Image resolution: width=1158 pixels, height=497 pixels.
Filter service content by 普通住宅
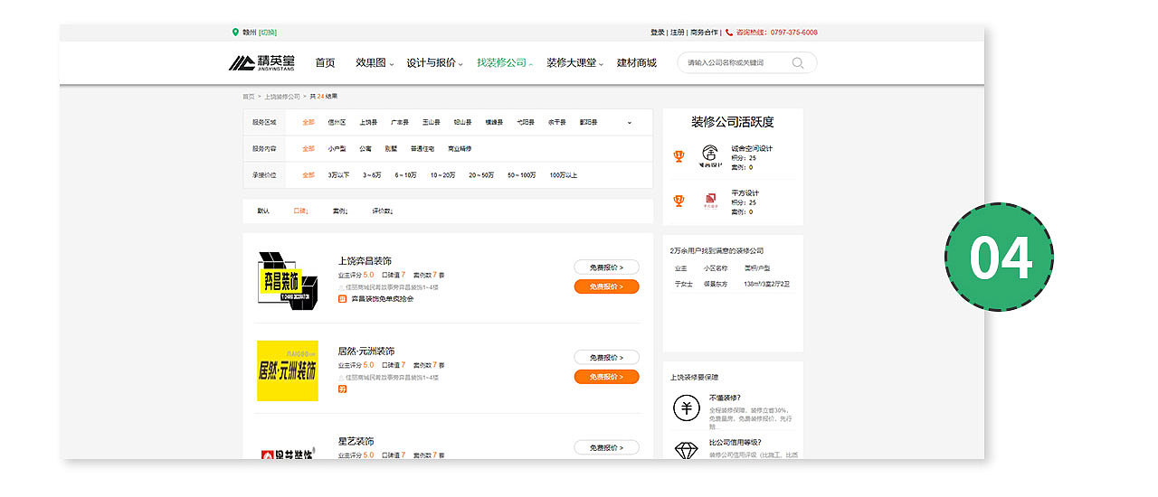(422, 148)
